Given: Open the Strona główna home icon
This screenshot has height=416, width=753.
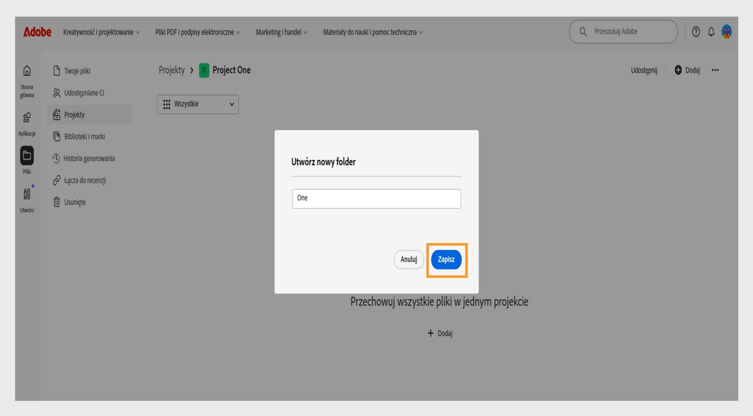Looking at the screenshot, I should pyautogui.click(x=27, y=71).
